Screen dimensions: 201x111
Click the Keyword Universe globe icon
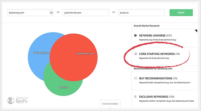coord(135,35)
